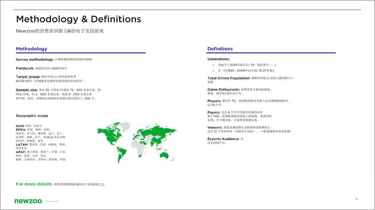Click the 'Payers:' definition label
The image size is (375, 210).
coord(214,112)
